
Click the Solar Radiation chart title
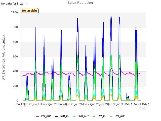pyautogui.click(x=80, y=3)
